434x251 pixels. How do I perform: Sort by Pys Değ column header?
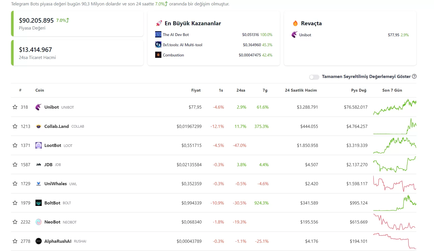point(359,90)
